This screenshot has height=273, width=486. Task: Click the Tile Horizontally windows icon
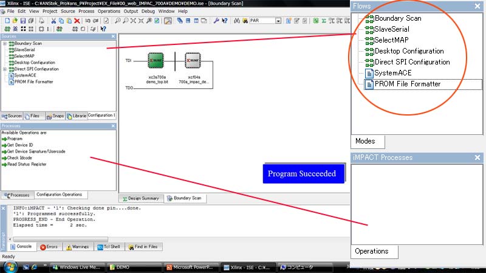pyautogui.click(x=188, y=21)
